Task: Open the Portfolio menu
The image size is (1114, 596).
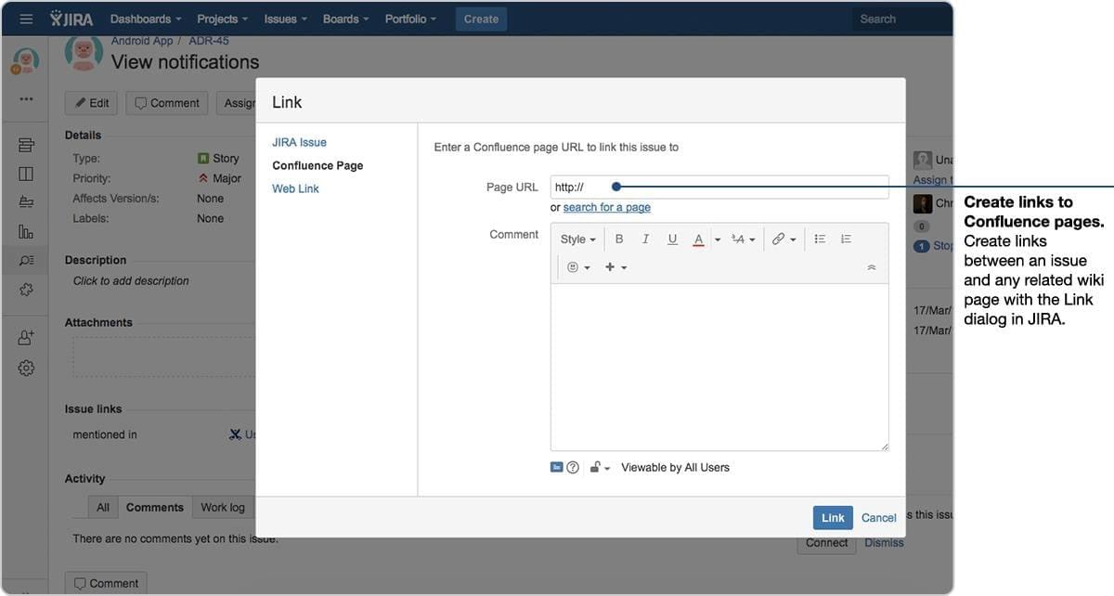Action: point(411,19)
